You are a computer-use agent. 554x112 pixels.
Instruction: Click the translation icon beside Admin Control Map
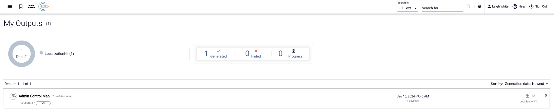click(13, 96)
